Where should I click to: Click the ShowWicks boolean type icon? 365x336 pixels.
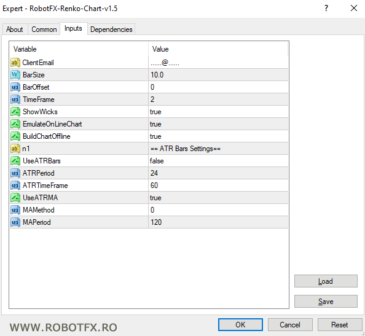[15, 112]
